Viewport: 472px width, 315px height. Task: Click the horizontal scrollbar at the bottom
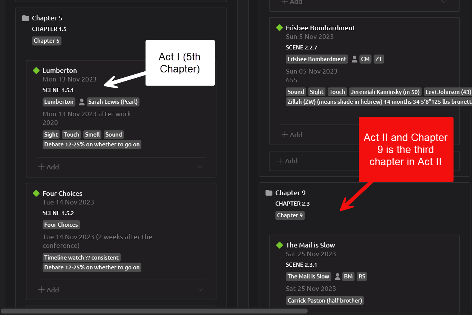point(154,311)
